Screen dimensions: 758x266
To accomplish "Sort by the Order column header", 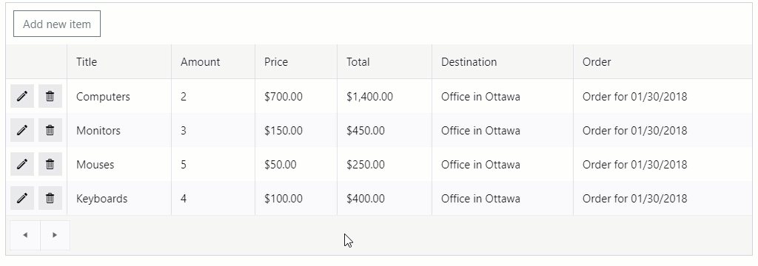I will click(x=663, y=62).
